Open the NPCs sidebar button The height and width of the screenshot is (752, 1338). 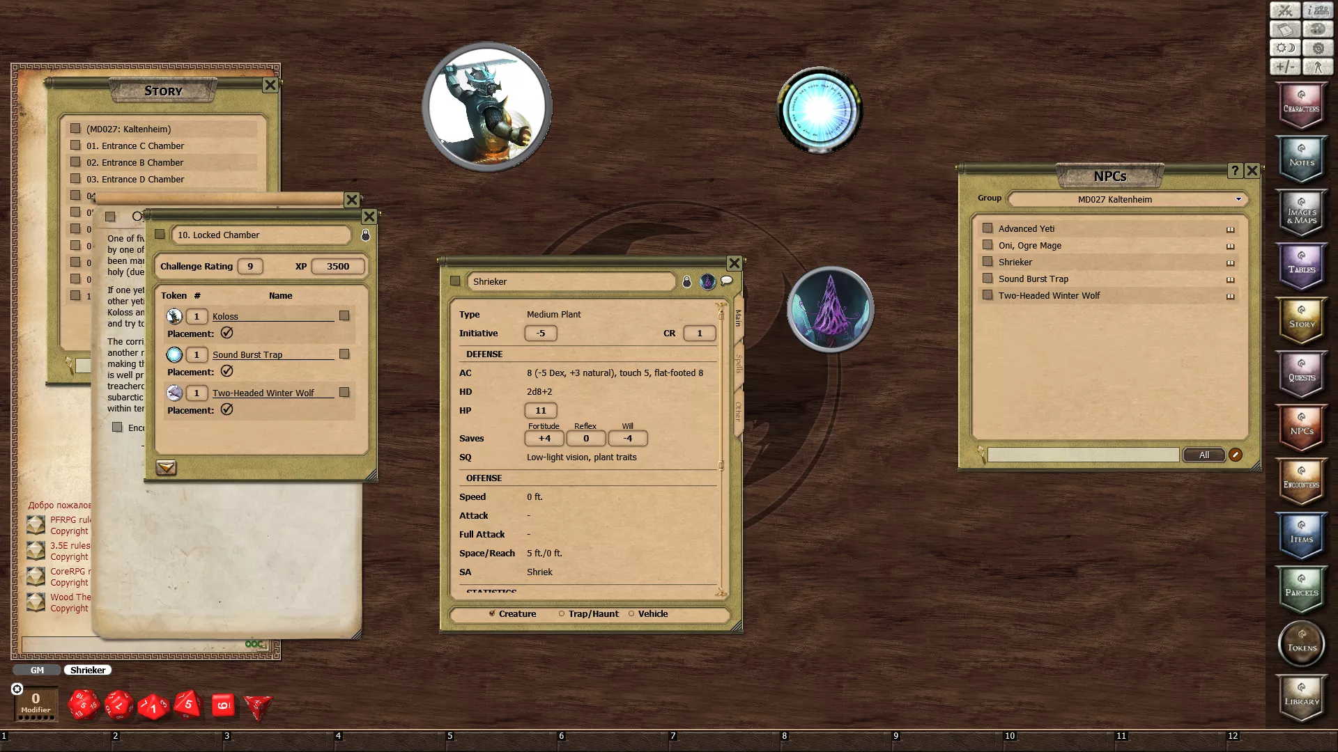1301,428
